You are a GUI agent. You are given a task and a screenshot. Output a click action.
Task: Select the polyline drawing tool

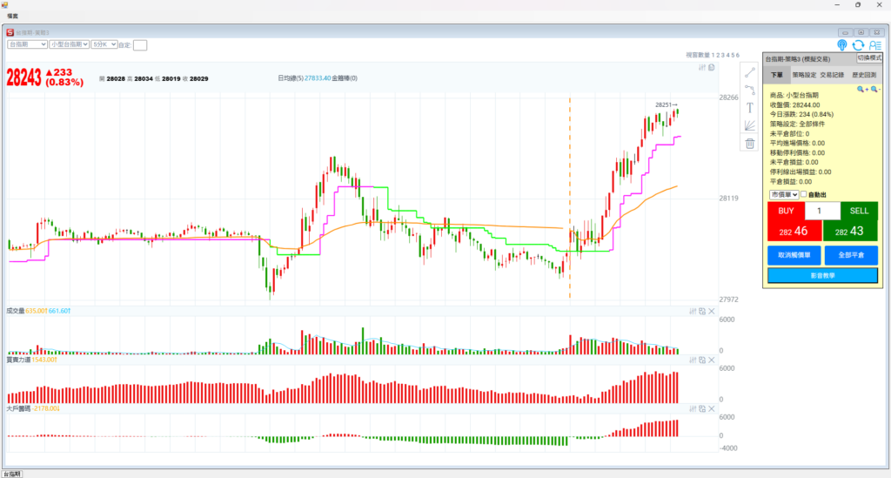pos(750,90)
